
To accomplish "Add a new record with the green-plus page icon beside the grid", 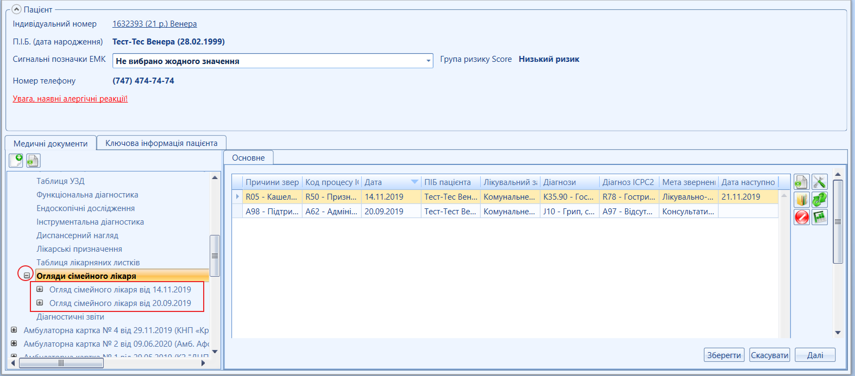I will pyautogui.click(x=801, y=182).
